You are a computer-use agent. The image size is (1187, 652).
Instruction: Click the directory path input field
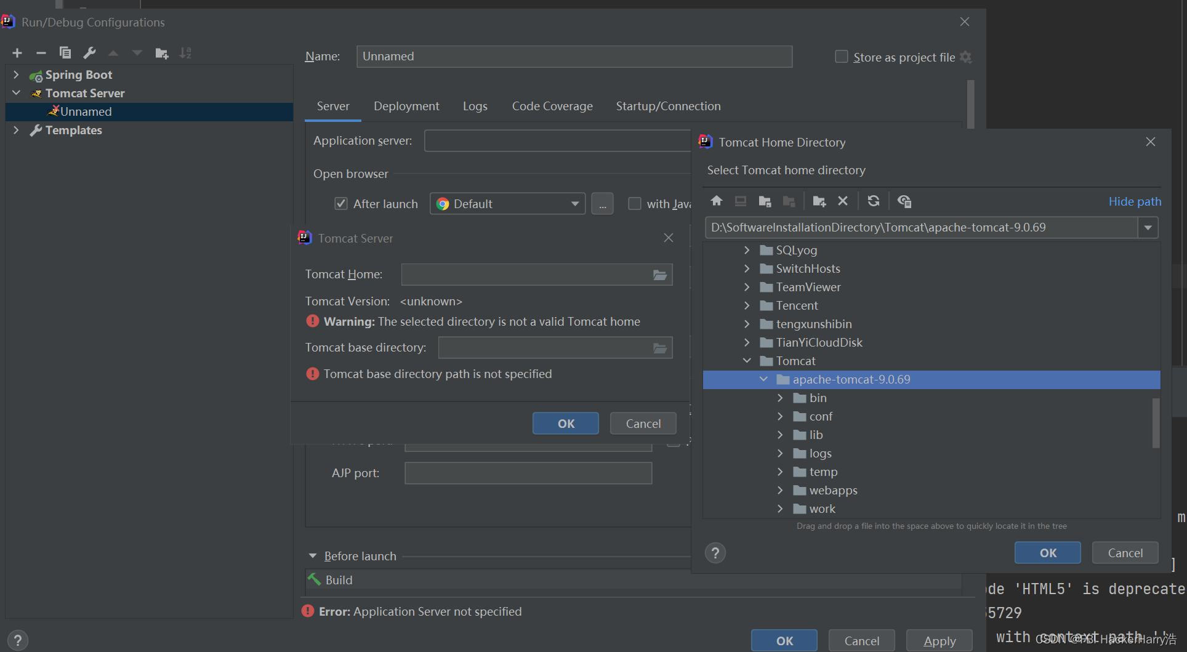tap(921, 228)
